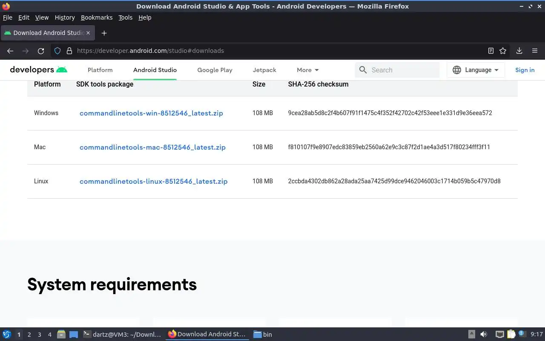Click the System requirements heading
The width and height of the screenshot is (545, 341).
click(x=112, y=284)
